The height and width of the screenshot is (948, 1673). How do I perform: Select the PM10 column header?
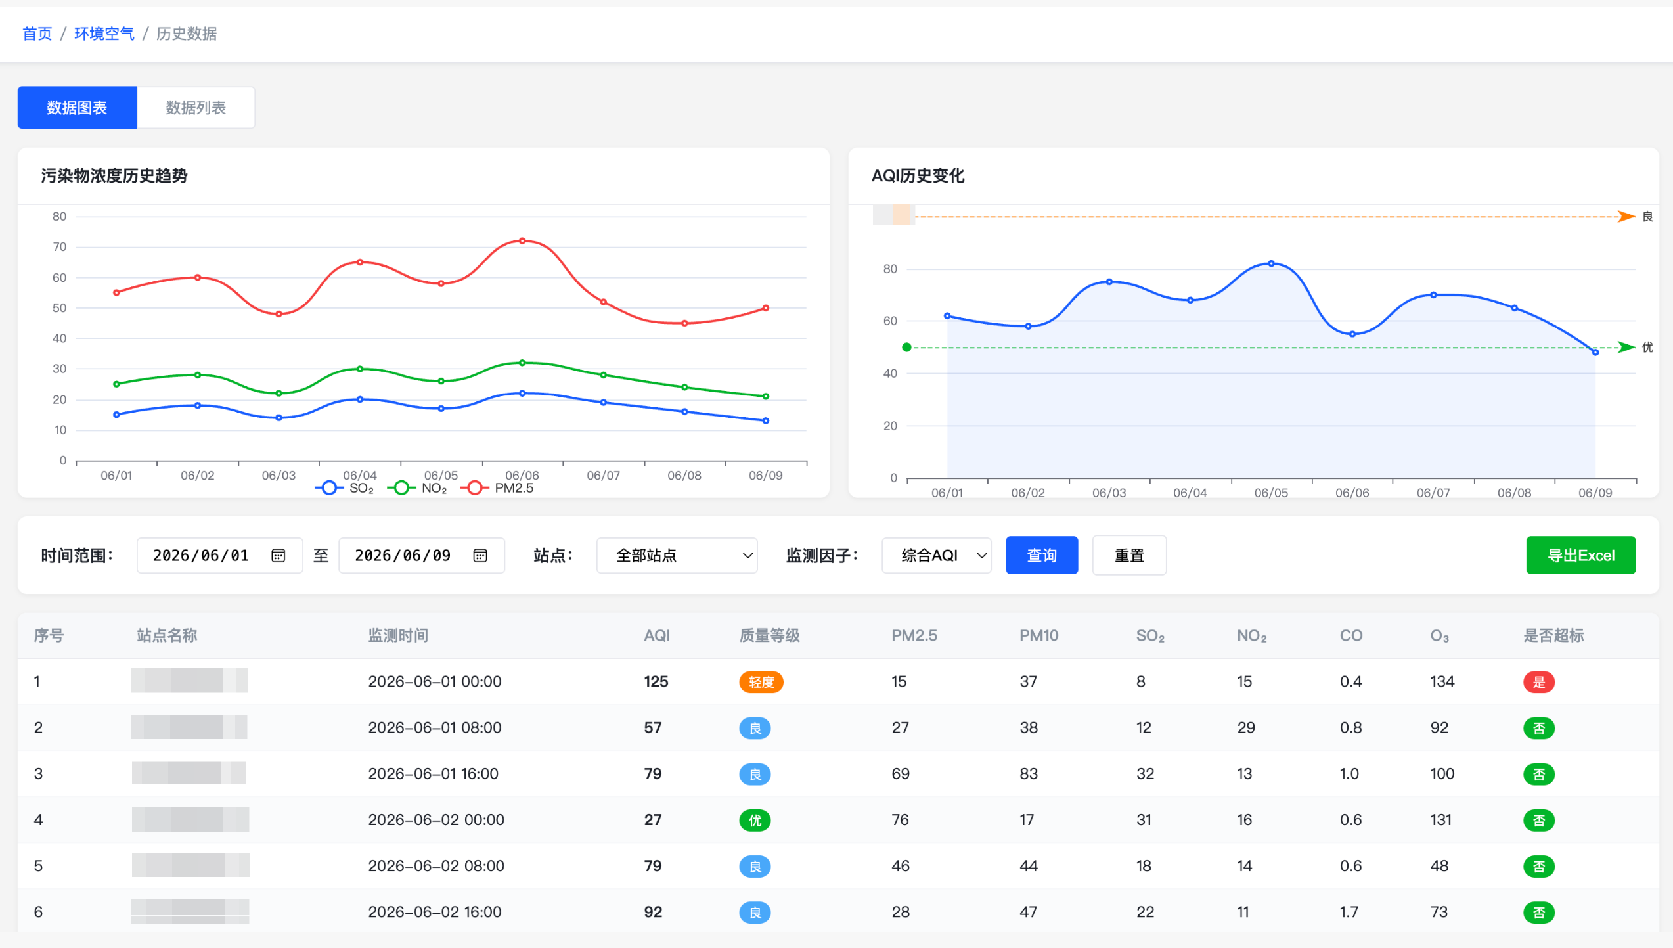[1038, 635]
